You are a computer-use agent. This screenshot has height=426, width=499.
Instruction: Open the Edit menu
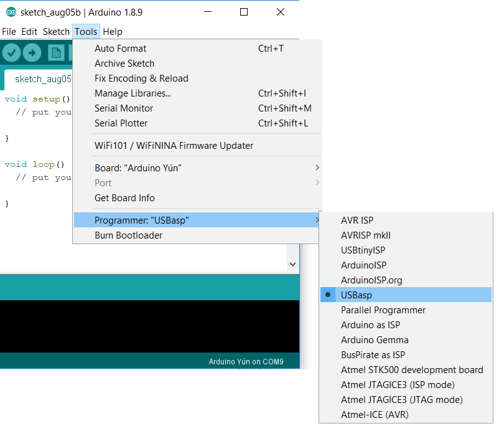29,32
